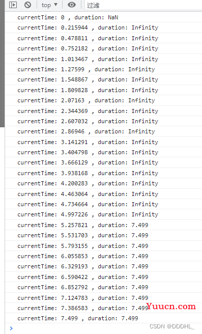Select the last log line currentTime 7.499

103,318
